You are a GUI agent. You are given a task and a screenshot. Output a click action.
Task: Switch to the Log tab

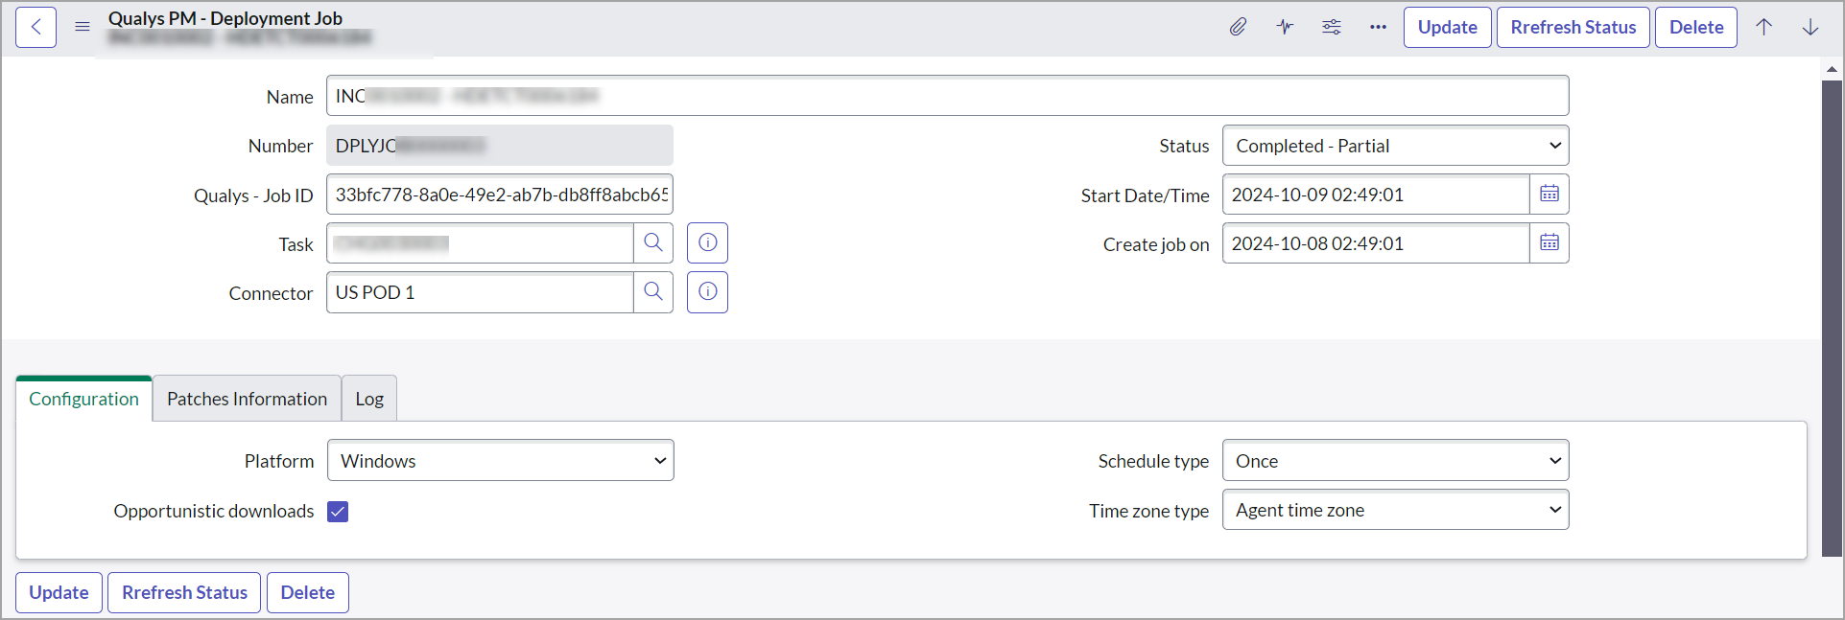point(369,399)
